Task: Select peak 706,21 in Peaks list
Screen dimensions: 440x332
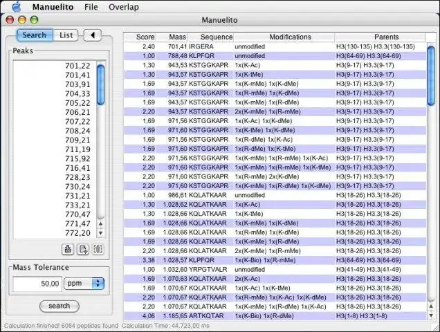Action: click(x=77, y=112)
